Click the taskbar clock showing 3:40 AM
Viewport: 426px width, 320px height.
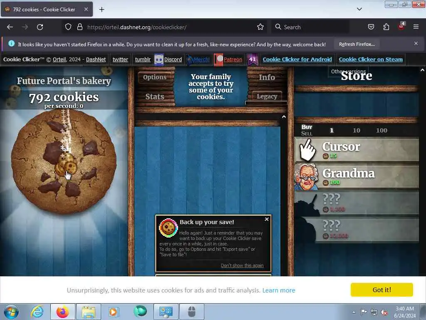(x=405, y=312)
